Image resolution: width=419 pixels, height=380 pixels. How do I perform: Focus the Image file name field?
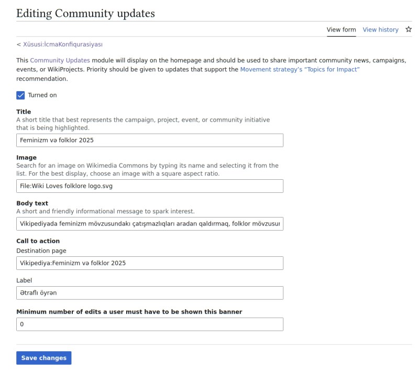[x=150, y=186]
